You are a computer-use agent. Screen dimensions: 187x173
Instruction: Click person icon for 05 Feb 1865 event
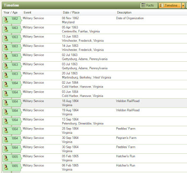(x=6, y=158)
